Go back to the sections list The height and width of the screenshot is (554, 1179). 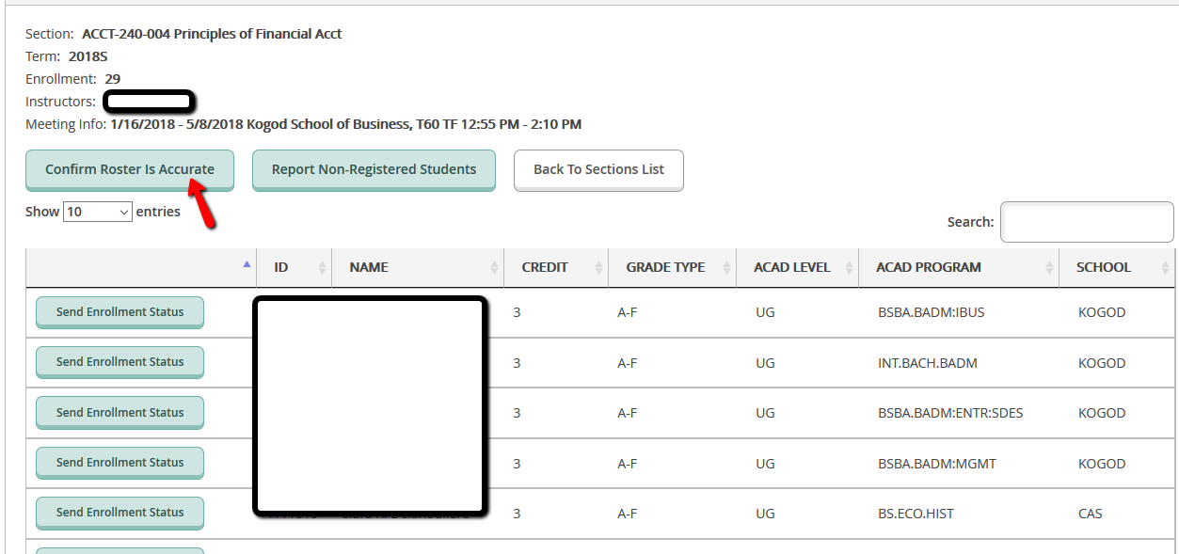point(598,170)
